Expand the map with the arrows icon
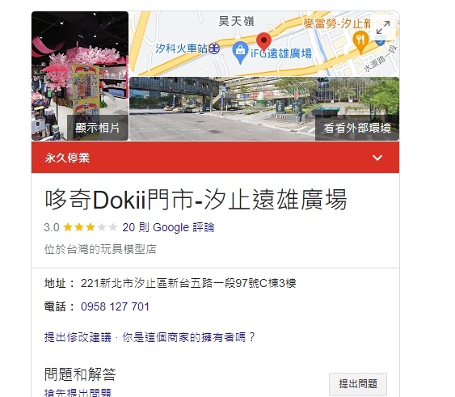 point(383,27)
